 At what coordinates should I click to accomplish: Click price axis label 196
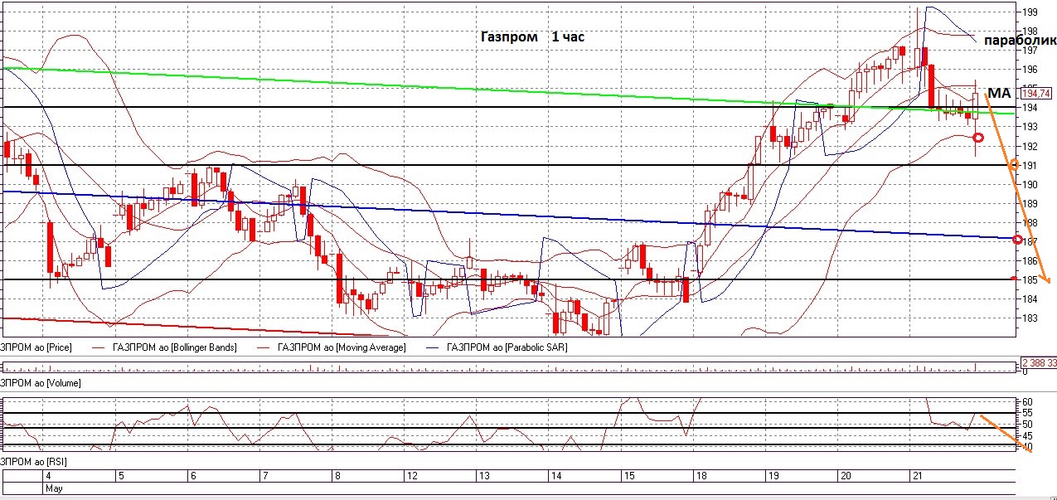coord(1031,70)
